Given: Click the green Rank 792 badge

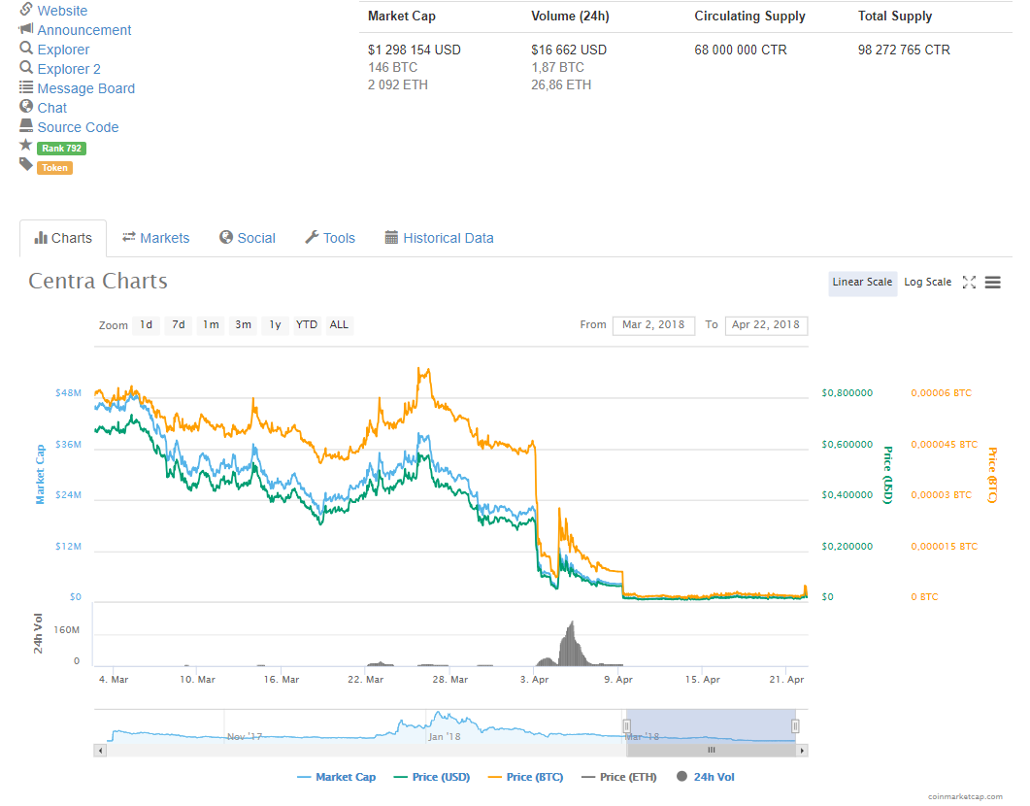Looking at the screenshot, I should [x=61, y=149].
